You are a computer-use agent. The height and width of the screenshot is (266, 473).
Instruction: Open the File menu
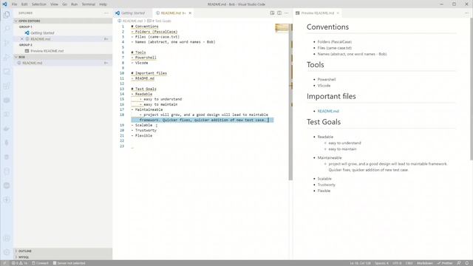(14, 4)
